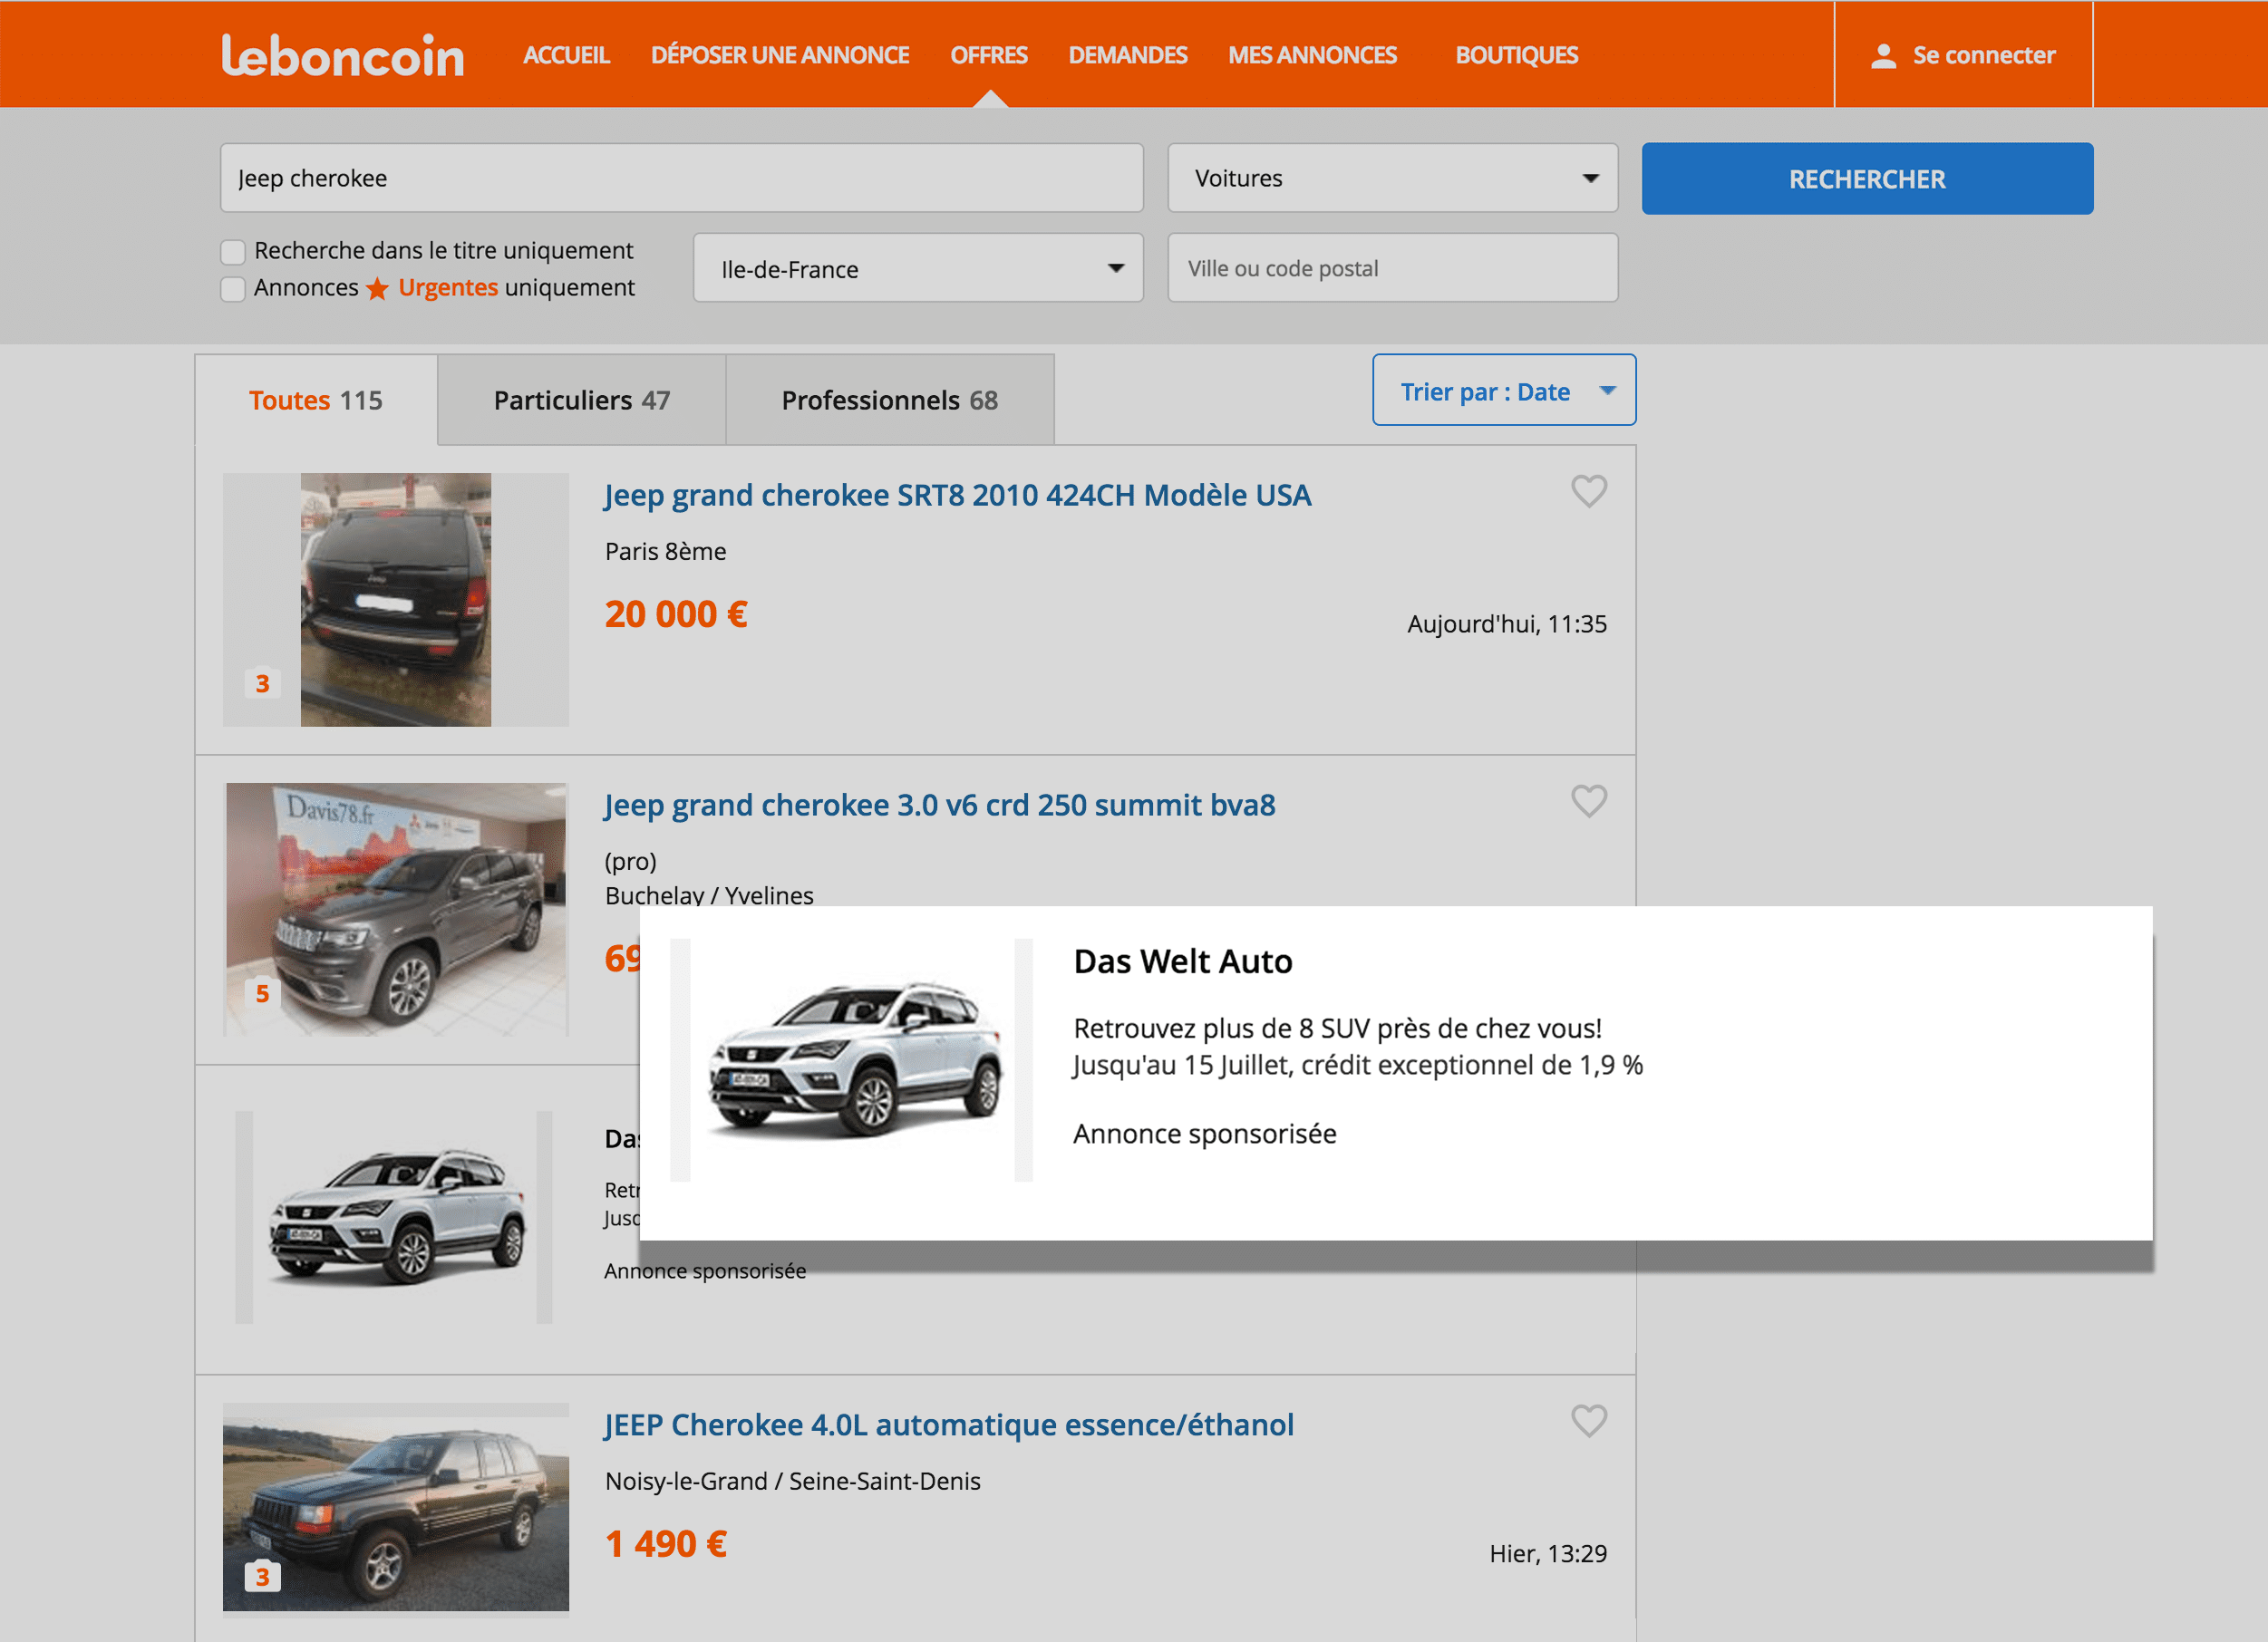Open JEEP Cherokee 4.0L automatique listing title
This screenshot has height=1642, width=2268.
coord(948,1425)
